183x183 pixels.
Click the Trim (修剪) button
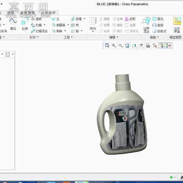click(105, 25)
